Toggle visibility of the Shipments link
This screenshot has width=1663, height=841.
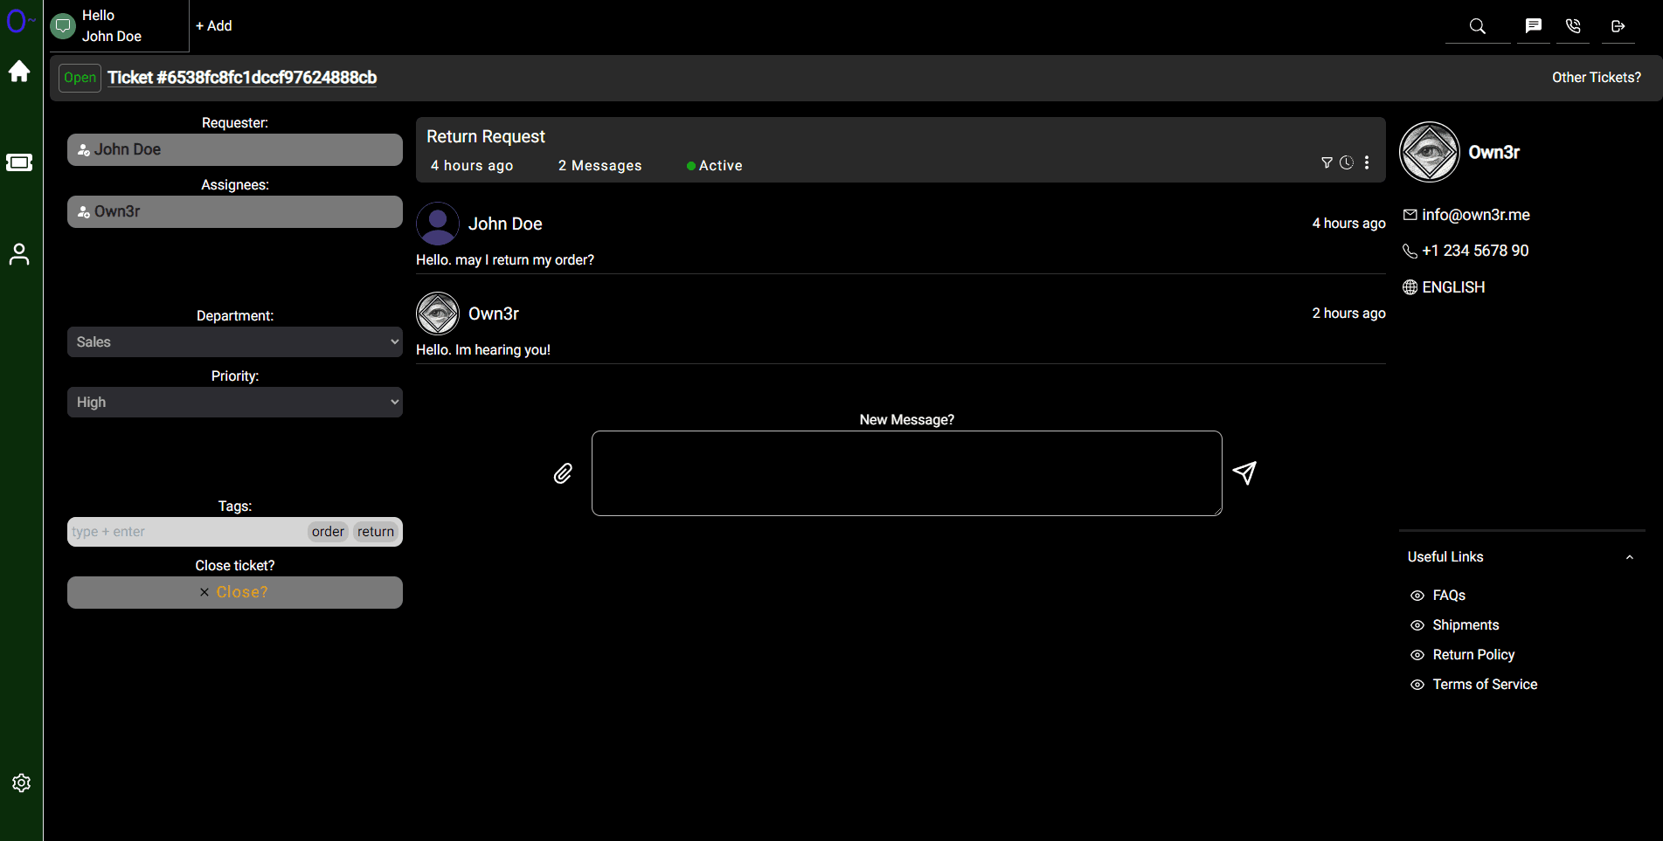(x=1418, y=625)
